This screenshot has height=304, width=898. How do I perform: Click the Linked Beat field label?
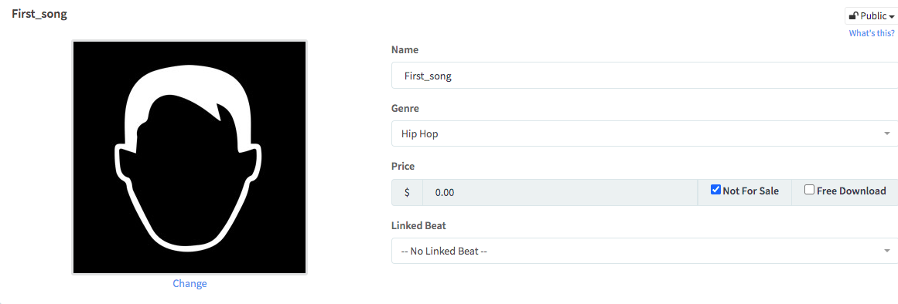pyautogui.click(x=418, y=225)
